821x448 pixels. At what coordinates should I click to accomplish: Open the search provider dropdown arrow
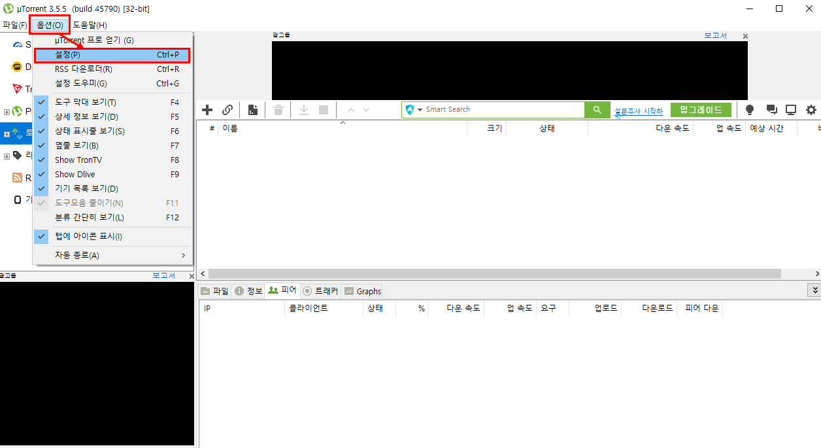click(x=420, y=110)
